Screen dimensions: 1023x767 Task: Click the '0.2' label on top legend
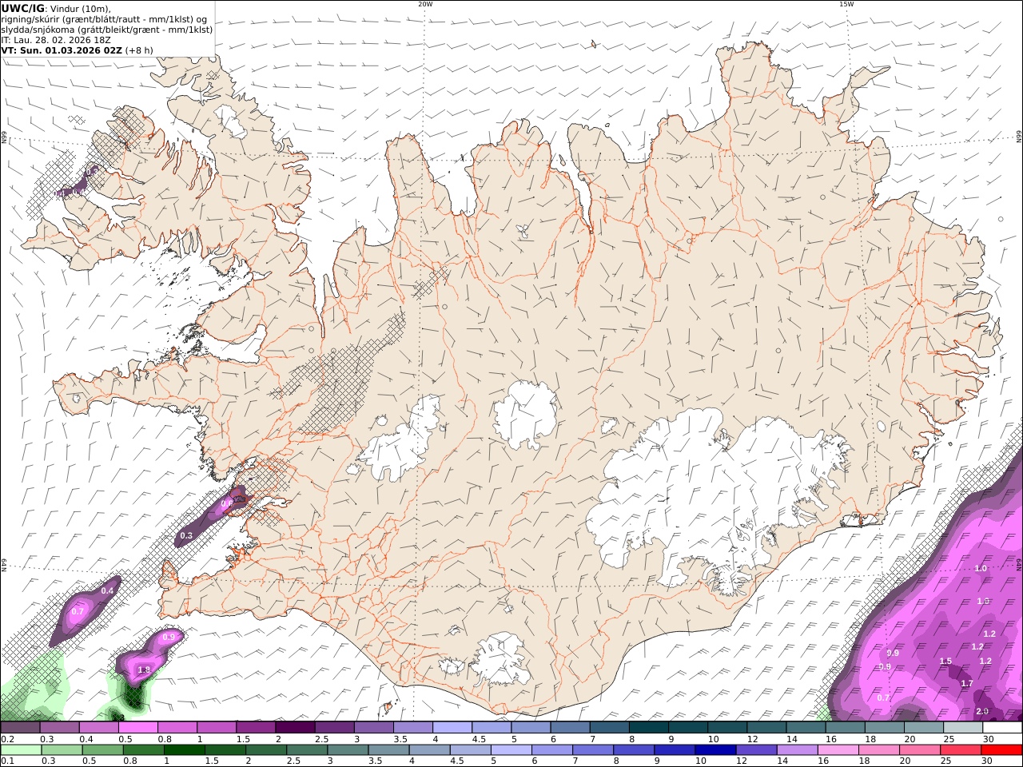coord(6,739)
